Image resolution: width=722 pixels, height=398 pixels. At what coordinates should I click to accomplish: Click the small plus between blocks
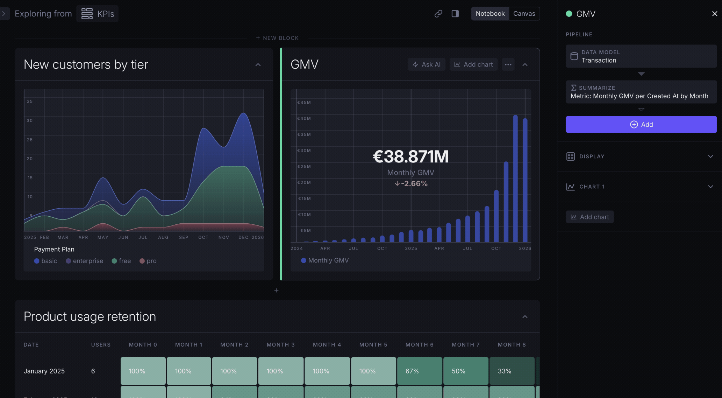click(x=276, y=290)
